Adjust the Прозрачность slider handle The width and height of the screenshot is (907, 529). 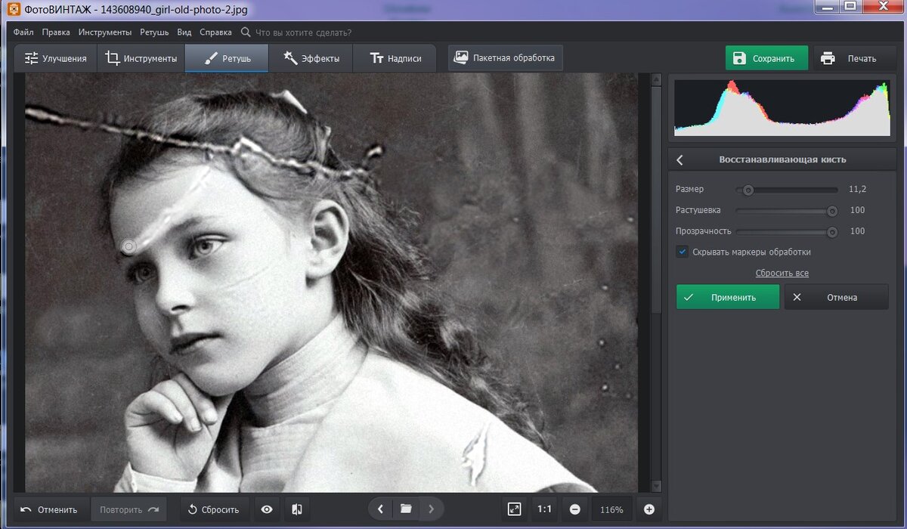(x=832, y=232)
